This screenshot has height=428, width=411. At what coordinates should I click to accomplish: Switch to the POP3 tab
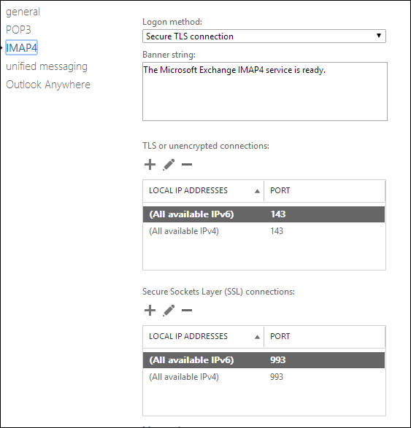18,30
